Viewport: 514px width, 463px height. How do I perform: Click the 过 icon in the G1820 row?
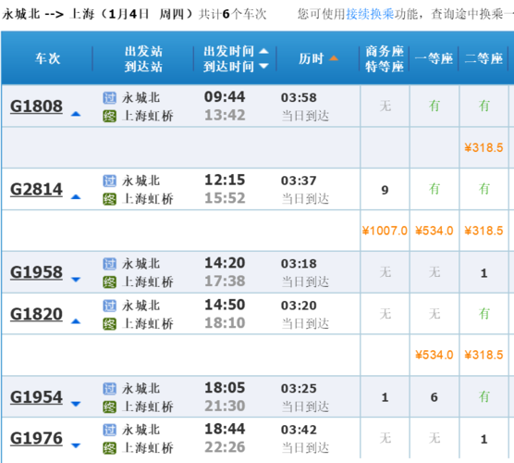pyautogui.click(x=109, y=306)
